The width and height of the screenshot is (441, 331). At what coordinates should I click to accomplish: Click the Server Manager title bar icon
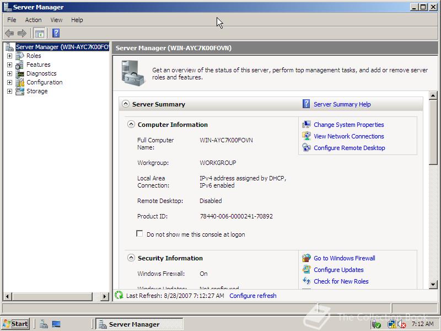coord(8,7)
